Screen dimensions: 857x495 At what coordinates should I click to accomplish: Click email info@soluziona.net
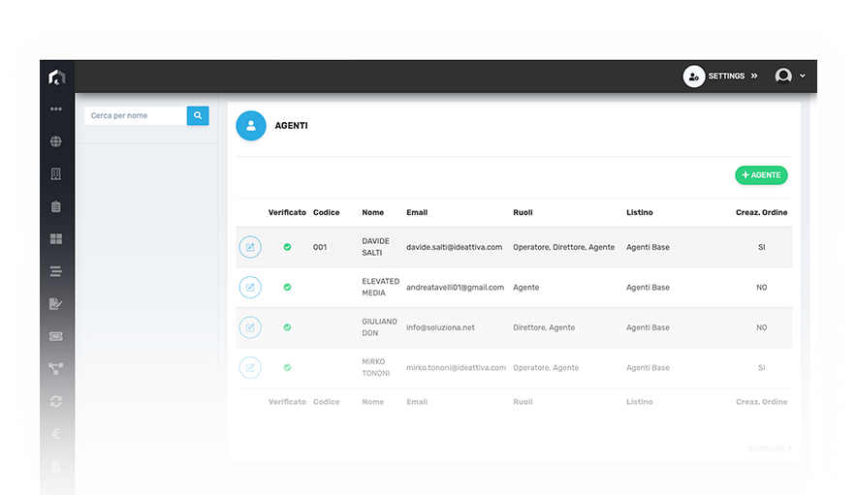(440, 327)
